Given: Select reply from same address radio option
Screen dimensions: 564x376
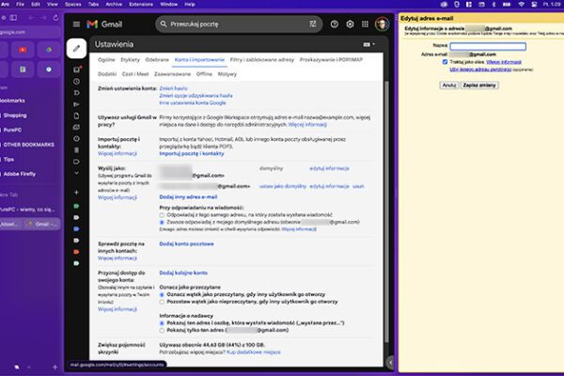Looking at the screenshot, I should pos(162,215).
